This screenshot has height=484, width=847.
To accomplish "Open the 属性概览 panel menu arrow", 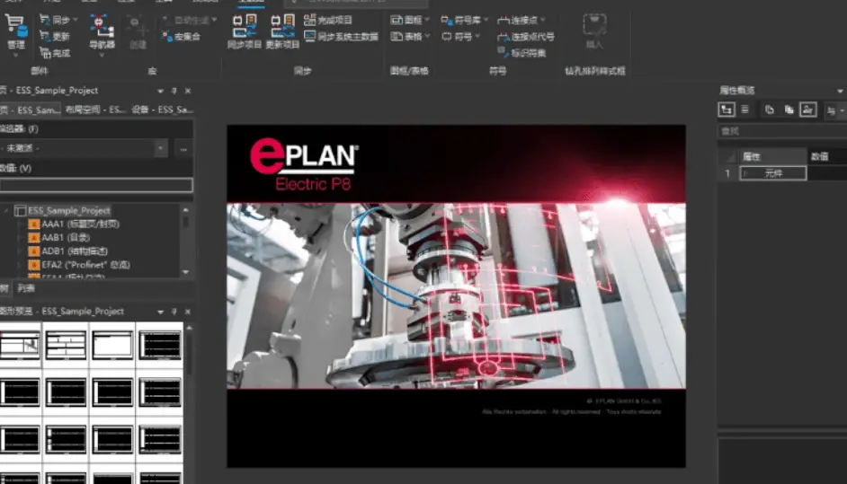I will tap(840, 91).
